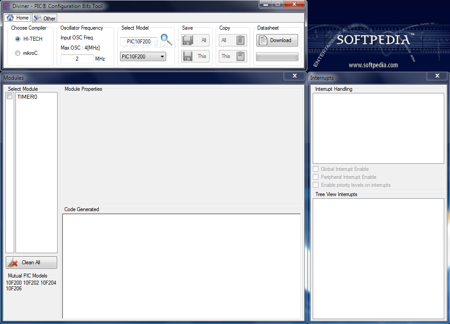Click the magnifying glass search model icon
This screenshot has width=450, height=324.
click(166, 40)
